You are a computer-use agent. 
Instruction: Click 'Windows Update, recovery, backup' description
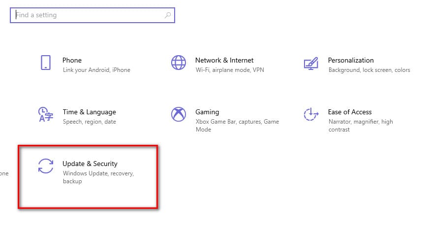pyautogui.click(x=98, y=177)
